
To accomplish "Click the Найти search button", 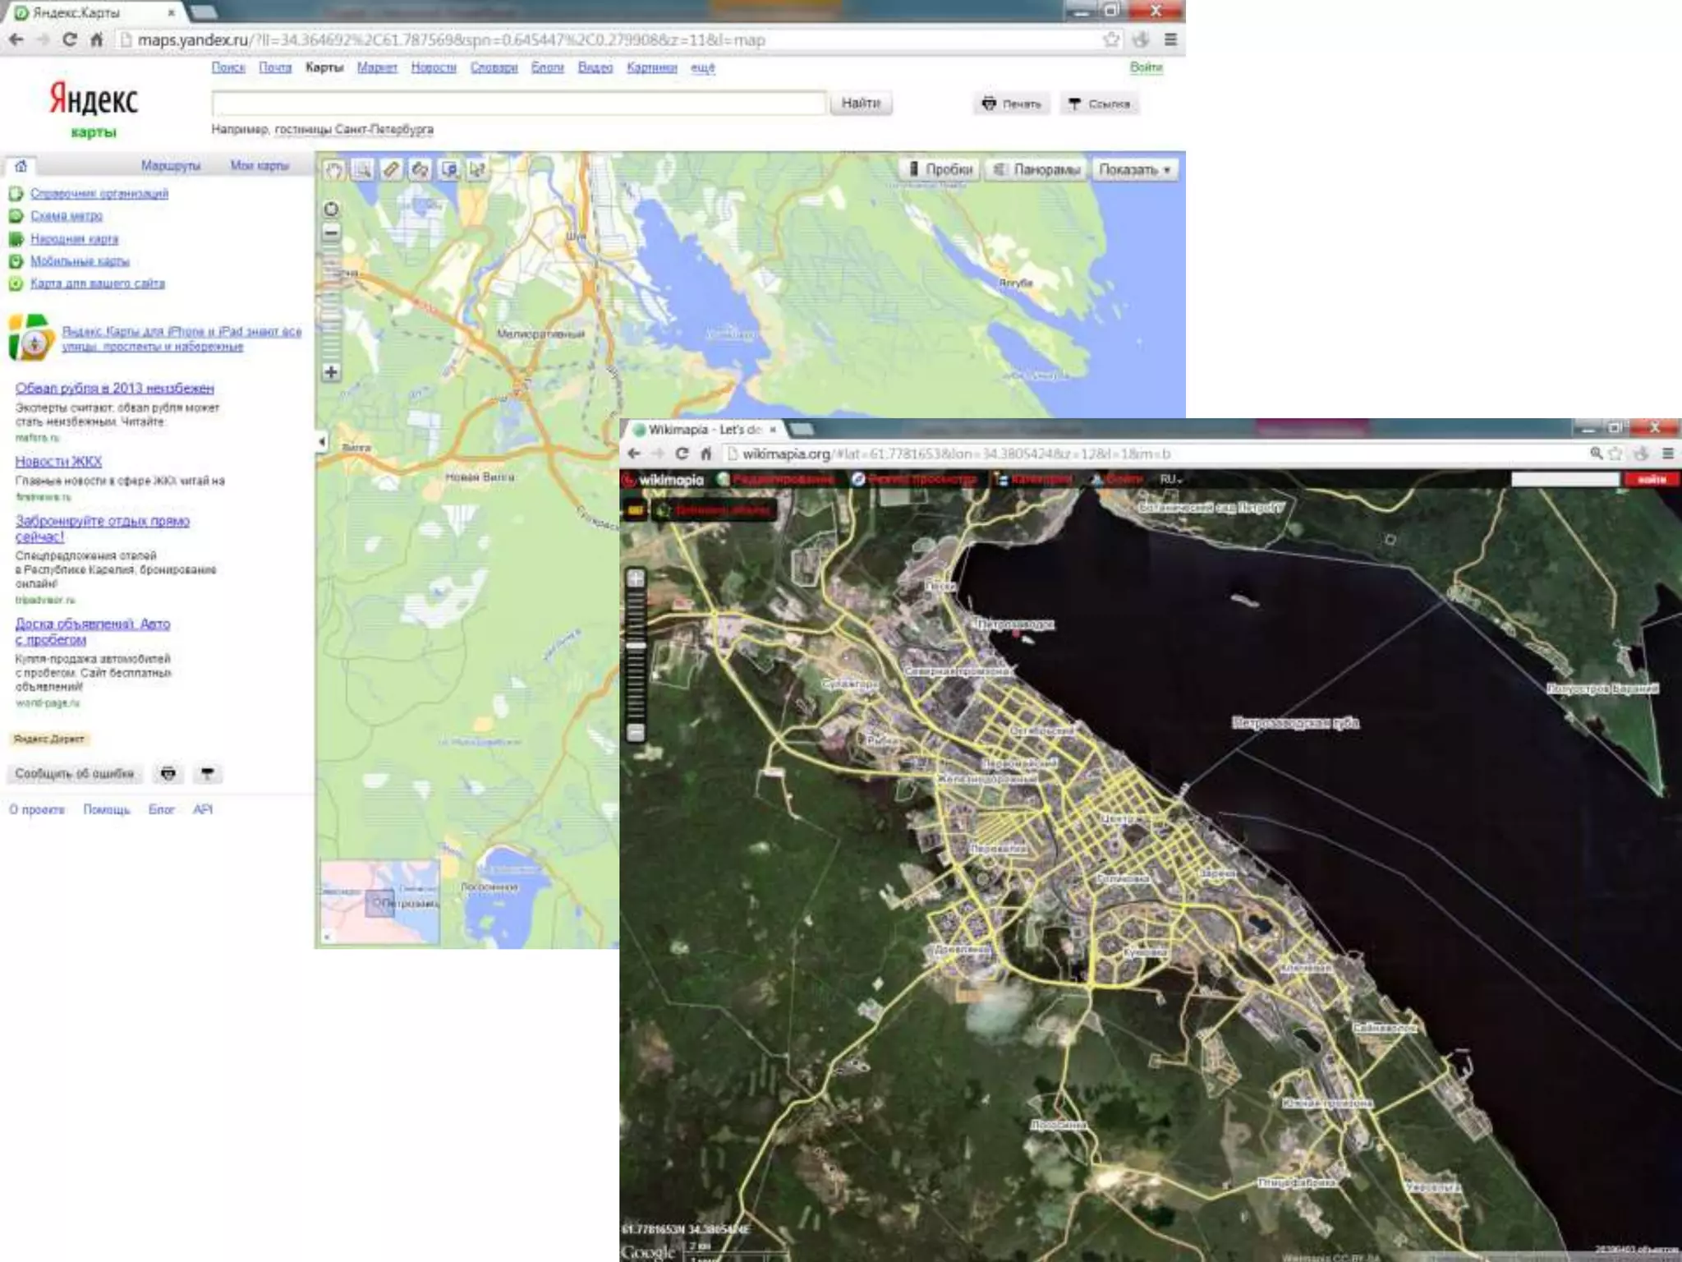I will (x=860, y=104).
